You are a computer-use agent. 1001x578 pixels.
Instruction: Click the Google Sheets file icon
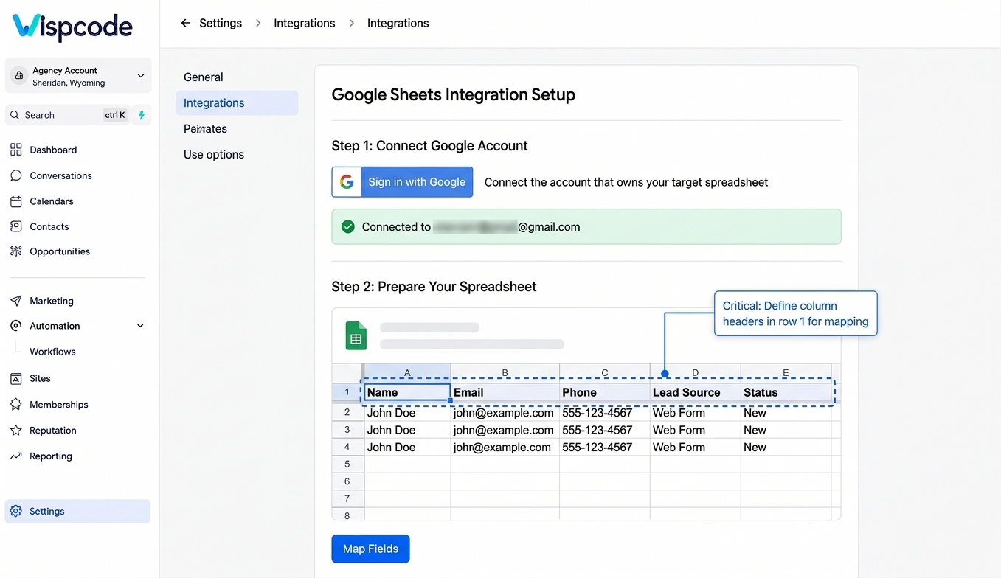coord(356,336)
